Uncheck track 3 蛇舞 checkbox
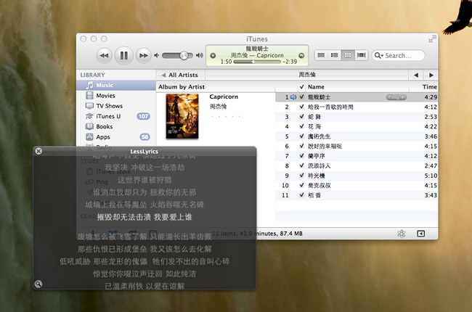Viewport: 472px width, 312px height. tap(301, 117)
